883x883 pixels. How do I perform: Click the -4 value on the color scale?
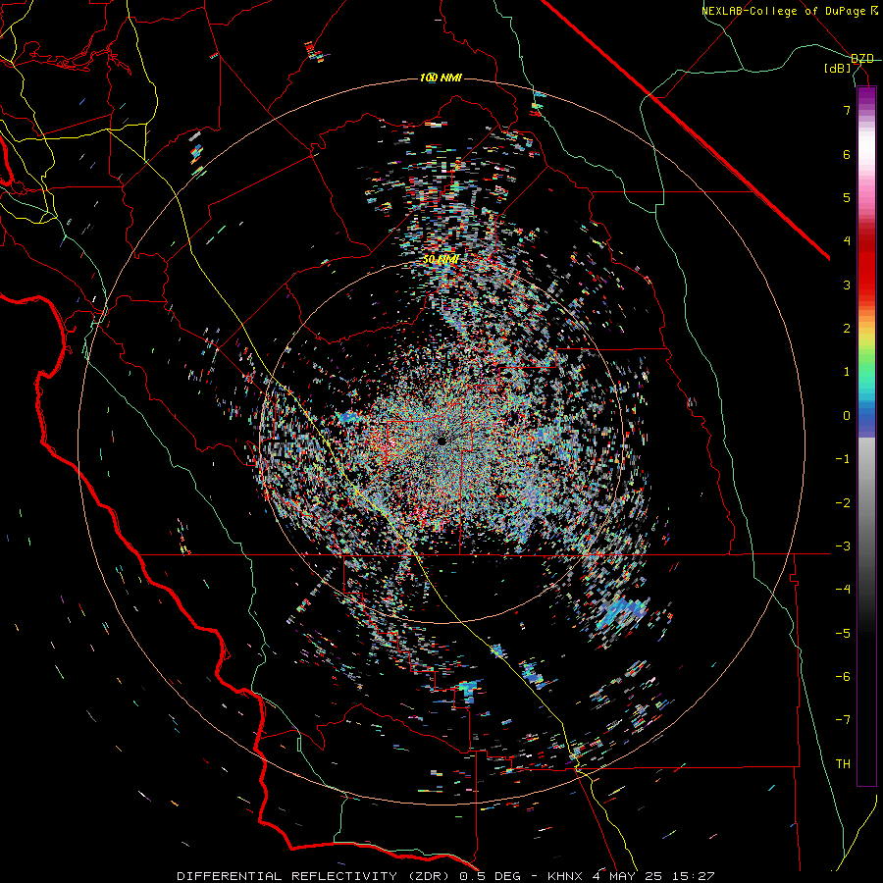(x=843, y=590)
